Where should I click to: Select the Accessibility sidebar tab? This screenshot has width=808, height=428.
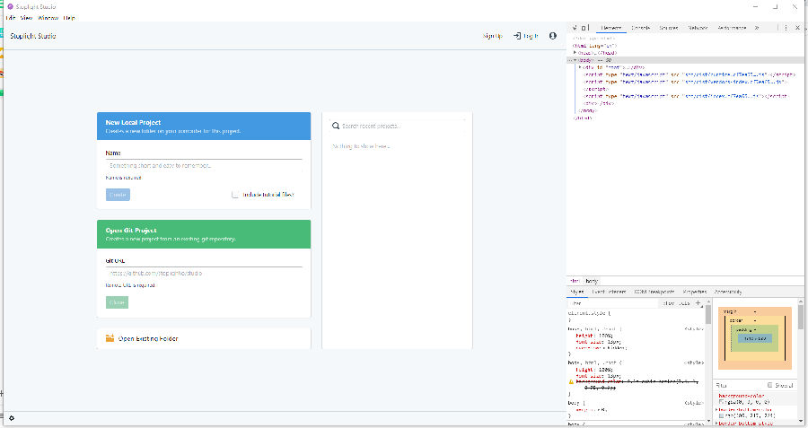[728, 292]
